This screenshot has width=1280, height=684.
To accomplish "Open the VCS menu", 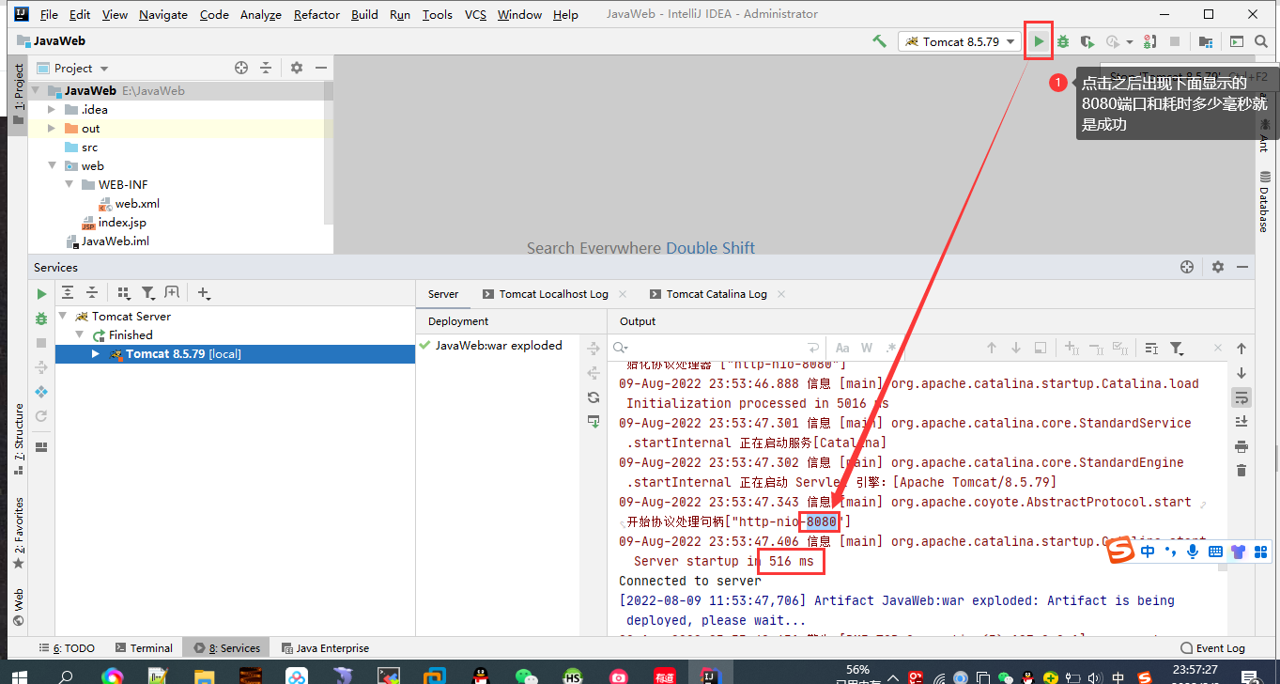I will click(475, 14).
